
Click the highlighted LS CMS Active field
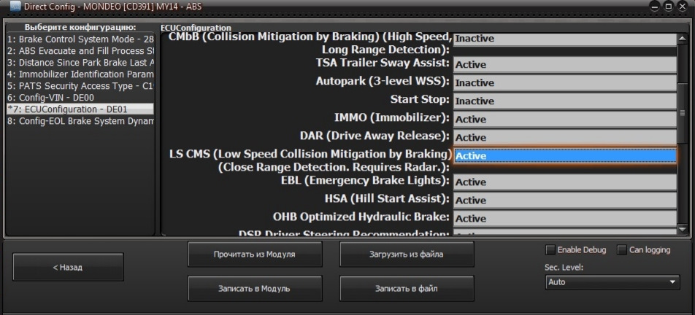tap(565, 156)
